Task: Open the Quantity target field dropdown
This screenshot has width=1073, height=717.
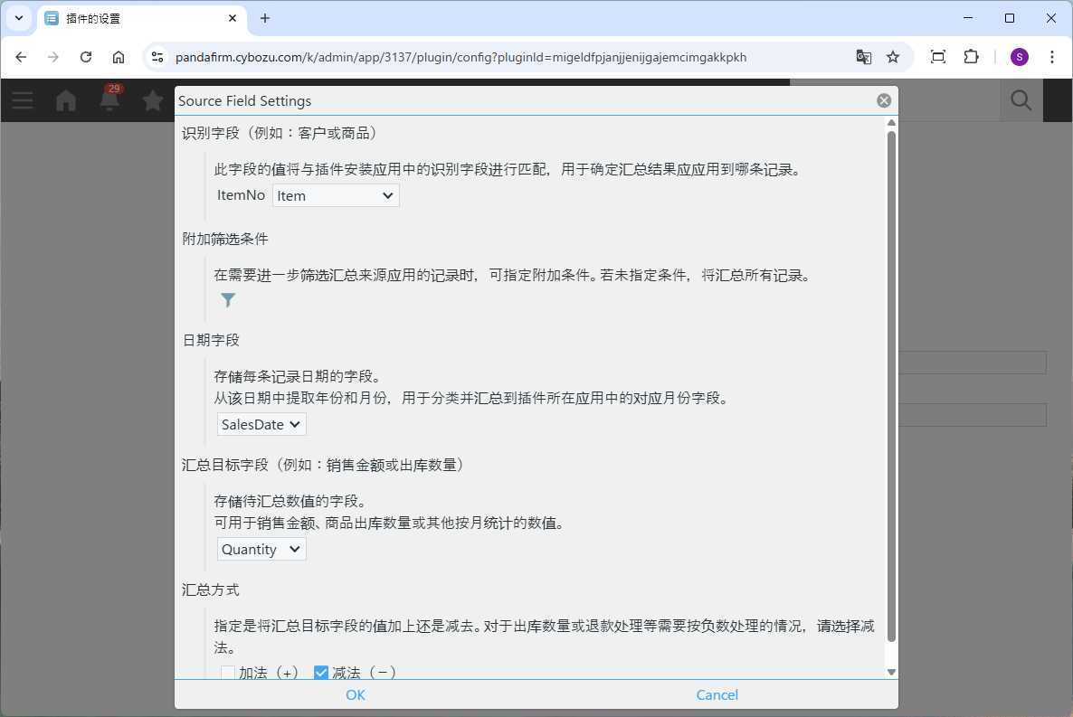Action: pos(261,549)
